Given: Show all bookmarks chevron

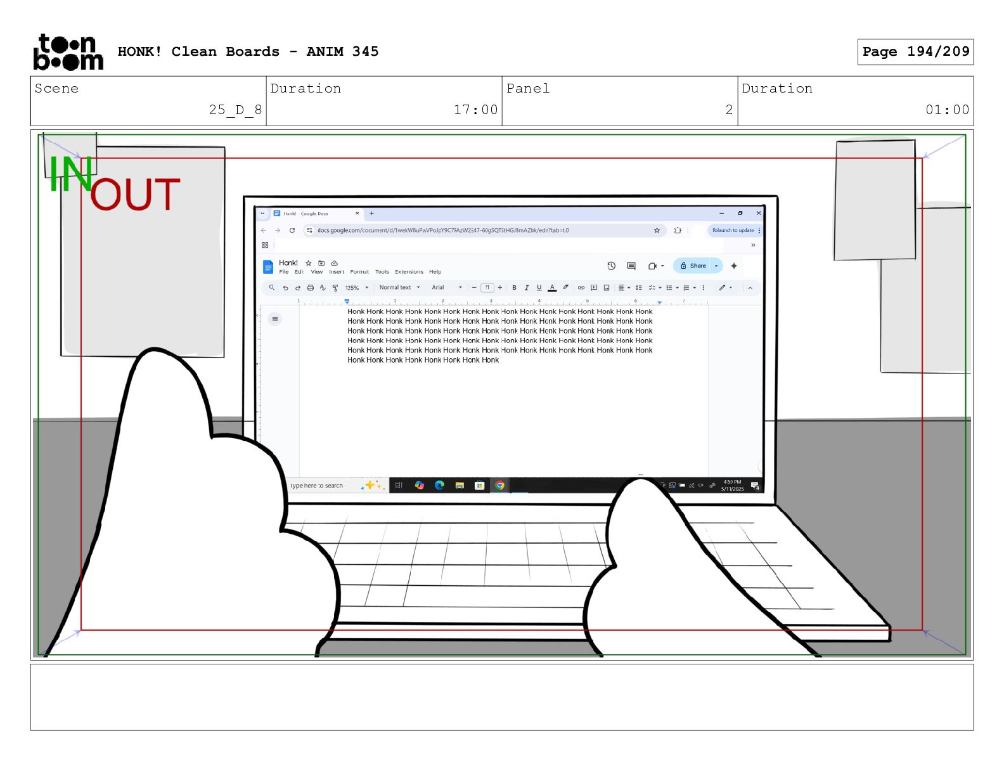Looking at the screenshot, I should pyautogui.click(x=753, y=245).
